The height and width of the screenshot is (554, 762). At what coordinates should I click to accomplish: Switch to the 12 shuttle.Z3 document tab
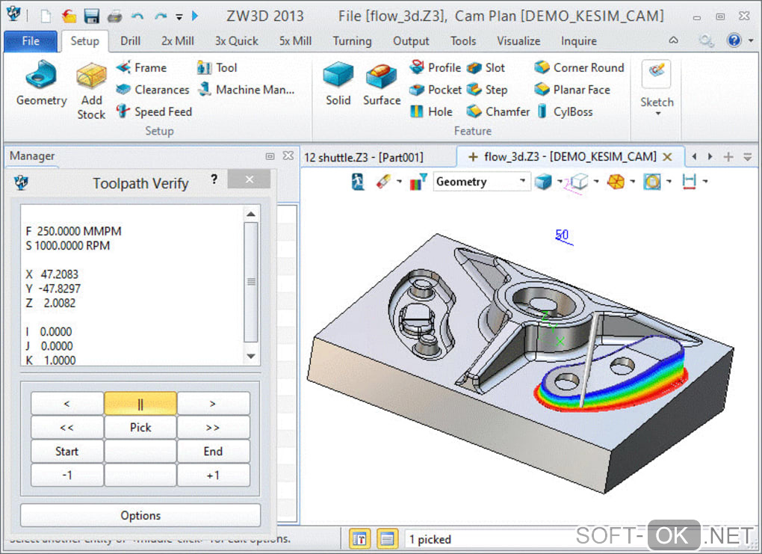(x=364, y=157)
